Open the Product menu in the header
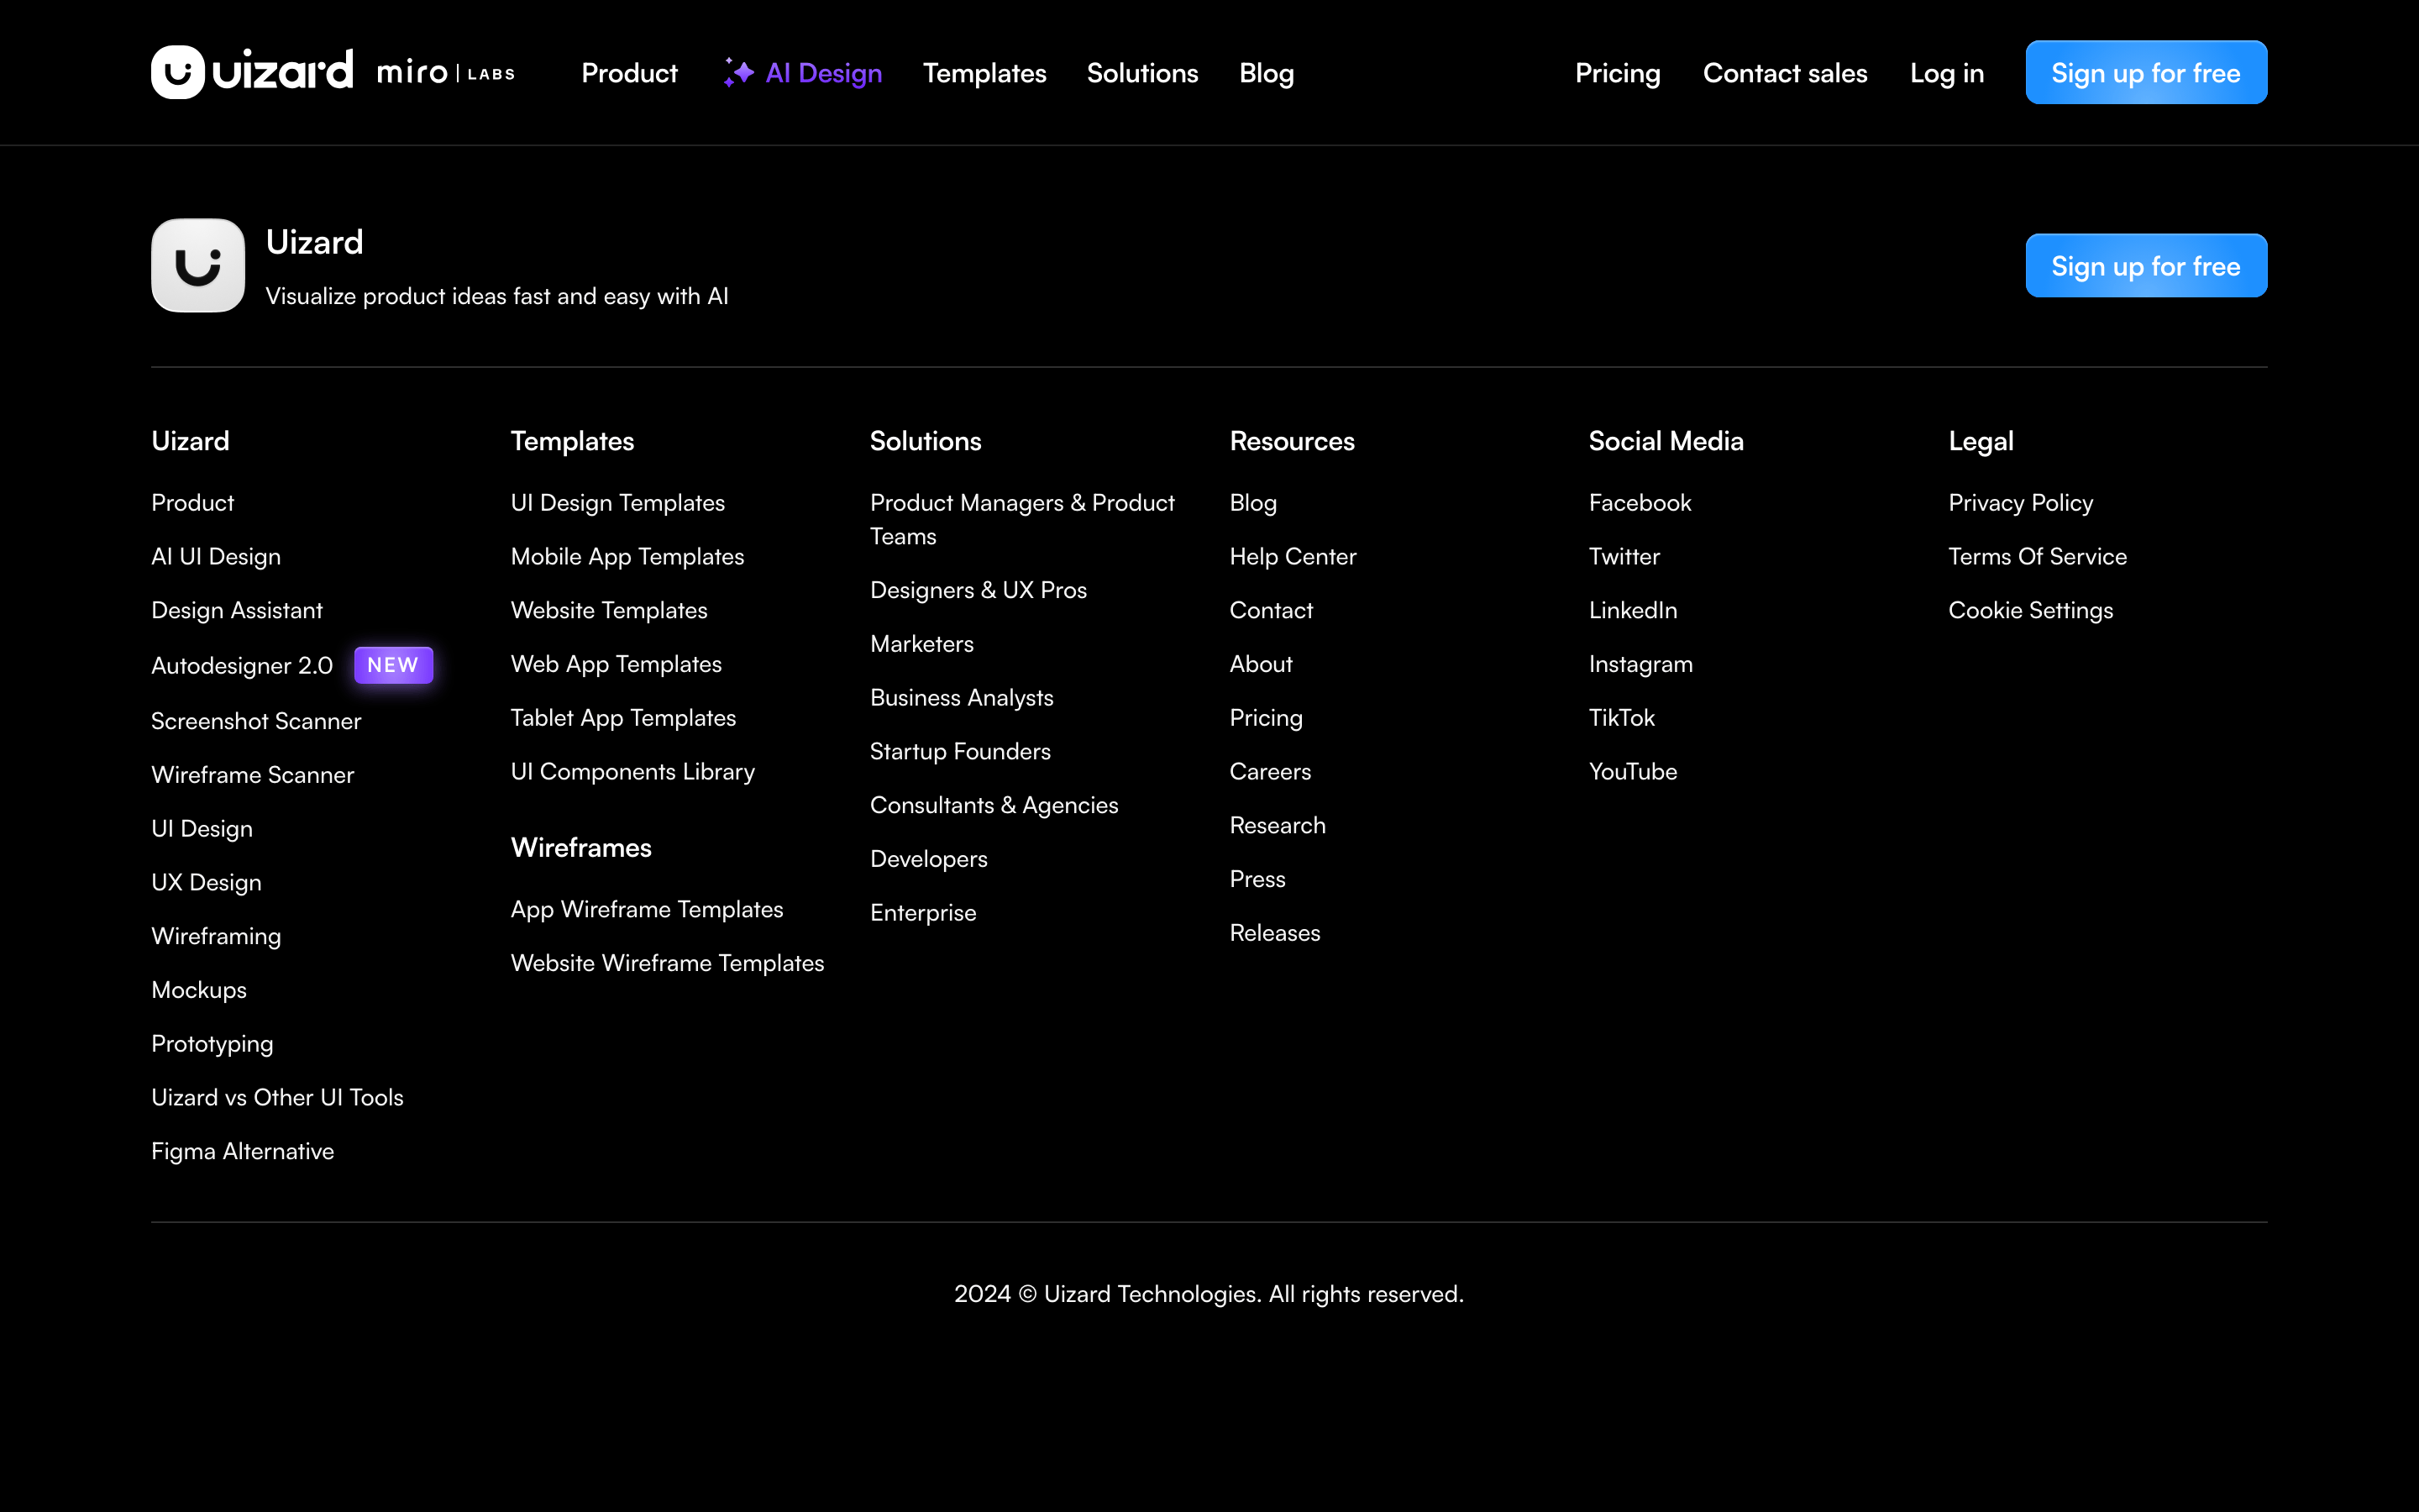The width and height of the screenshot is (2419, 1512). pyautogui.click(x=630, y=73)
